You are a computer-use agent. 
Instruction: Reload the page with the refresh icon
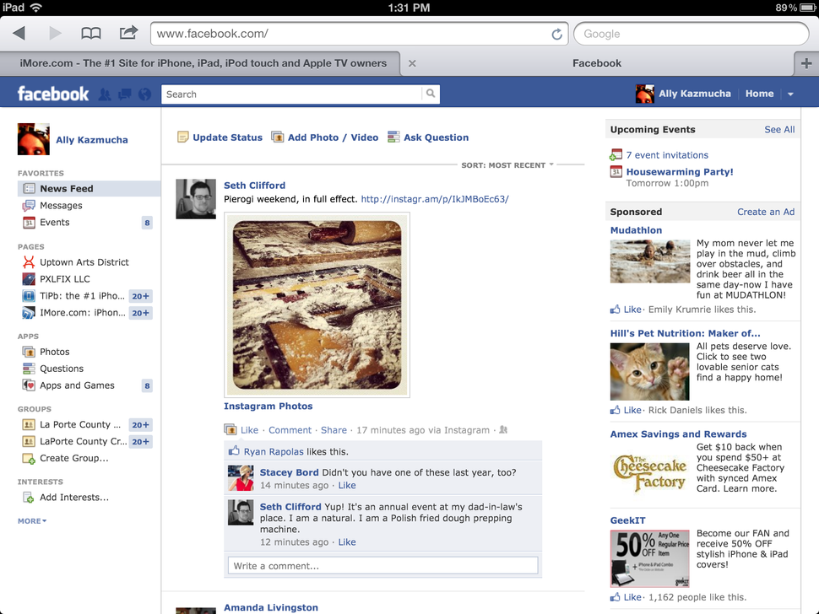point(556,33)
